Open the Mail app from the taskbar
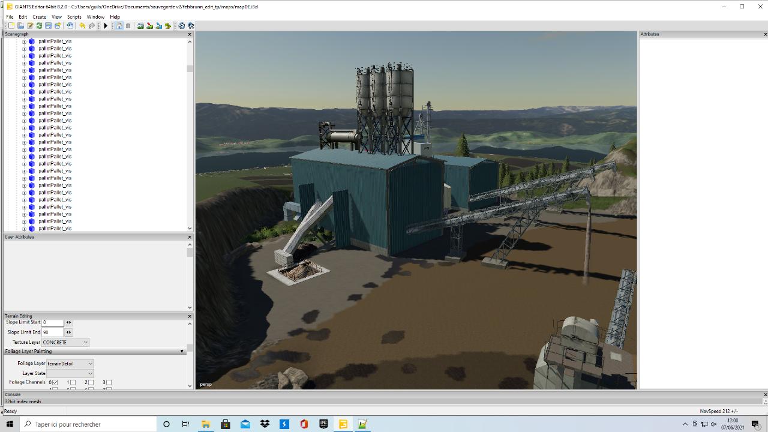768x432 pixels. pyautogui.click(x=245, y=424)
